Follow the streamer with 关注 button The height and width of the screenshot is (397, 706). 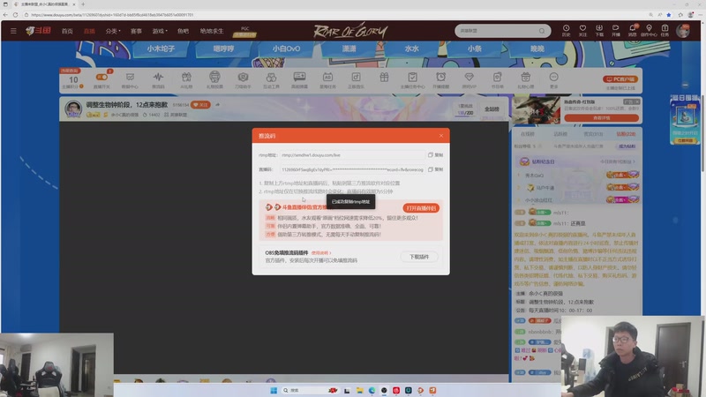coord(200,104)
